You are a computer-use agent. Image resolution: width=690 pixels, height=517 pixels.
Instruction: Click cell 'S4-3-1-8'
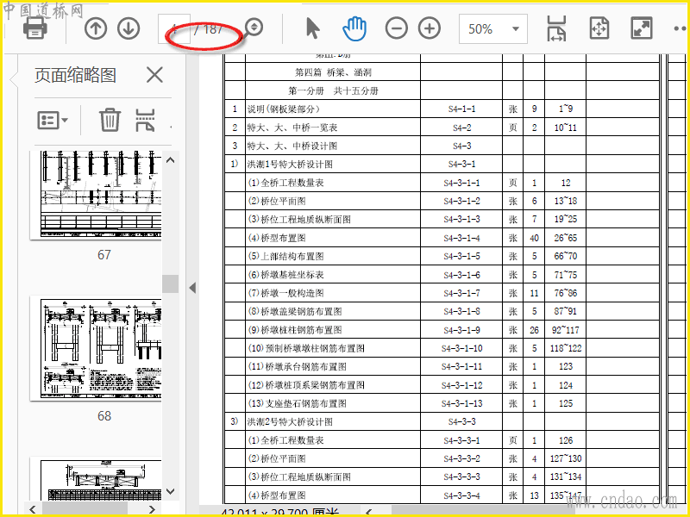[461, 312]
